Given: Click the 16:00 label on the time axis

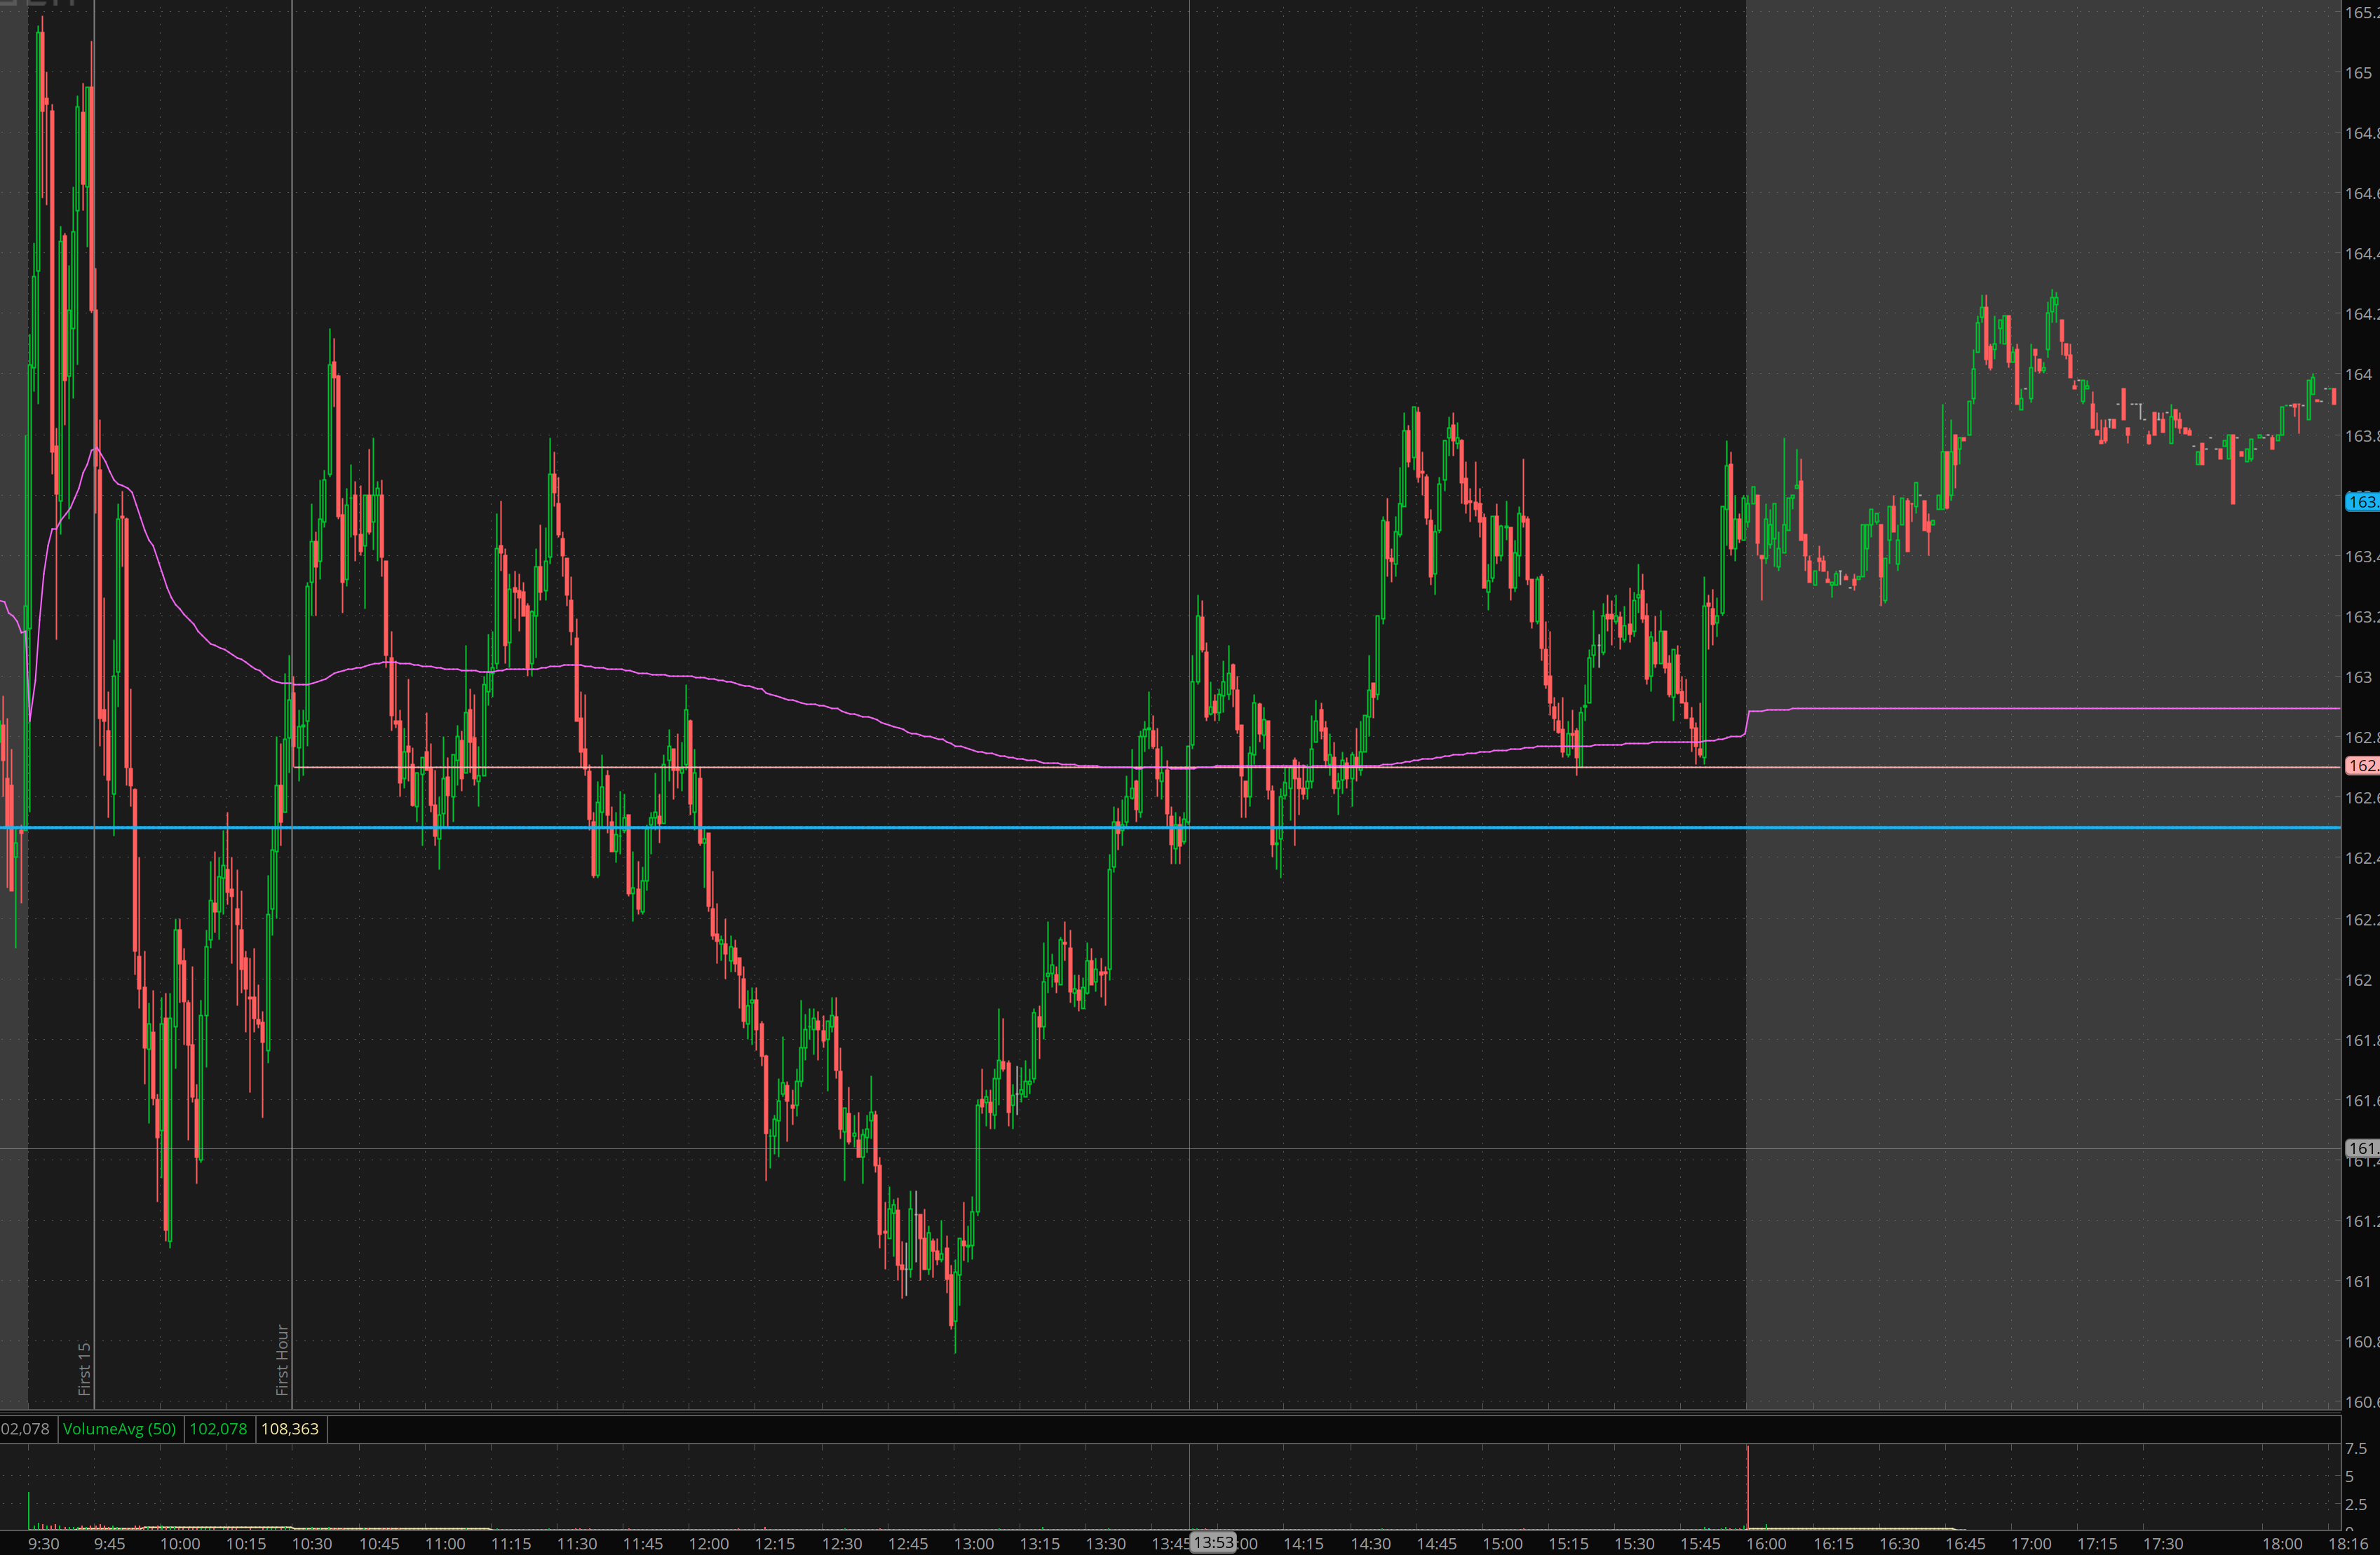Looking at the screenshot, I should pyautogui.click(x=1766, y=1543).
